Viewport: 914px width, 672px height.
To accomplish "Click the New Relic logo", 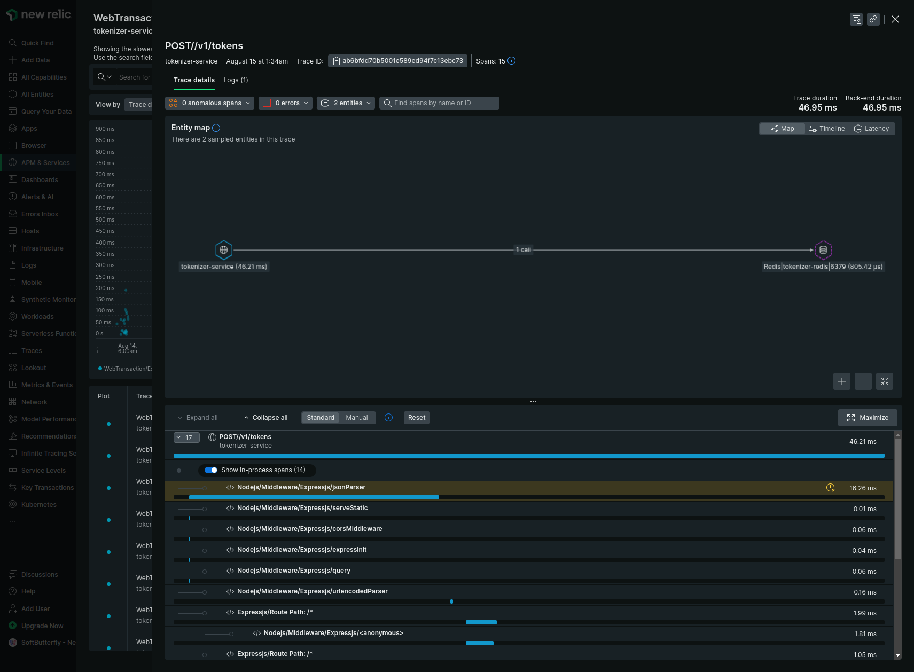I will [38, 15].
